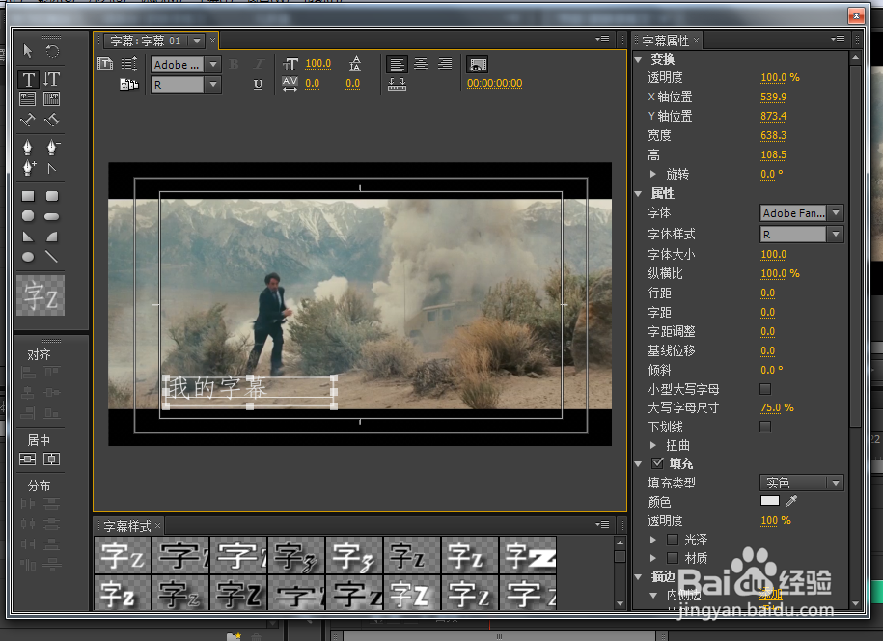This screenshot has width=883, height=641.
Task: Expand the 旋转 property
Action: point(653,174)
